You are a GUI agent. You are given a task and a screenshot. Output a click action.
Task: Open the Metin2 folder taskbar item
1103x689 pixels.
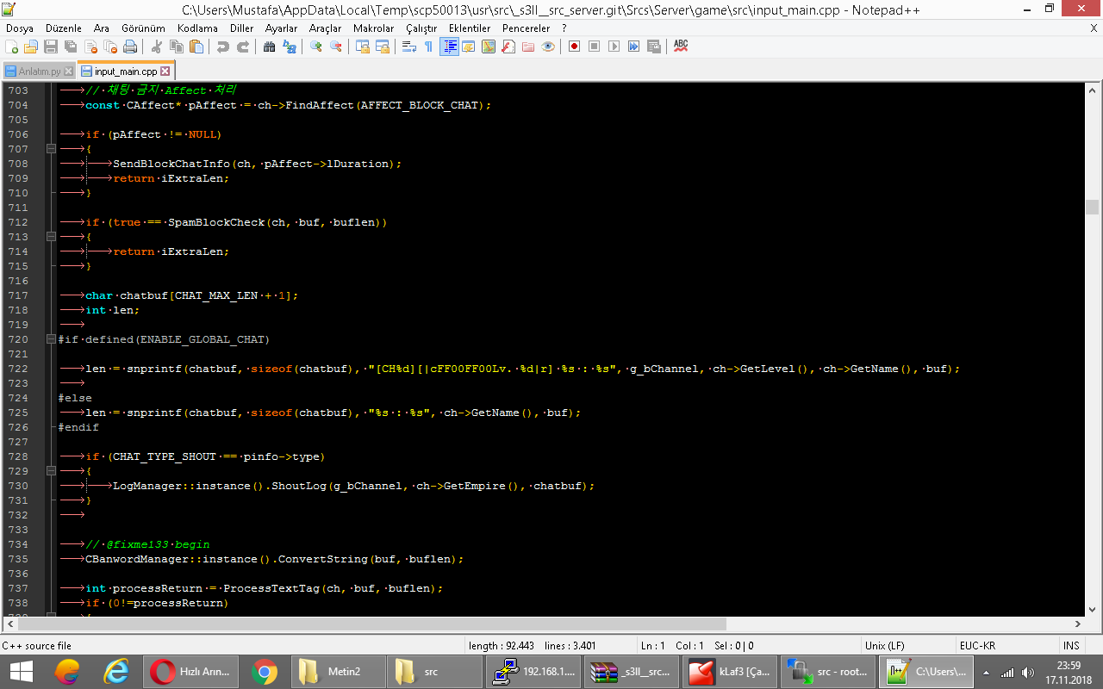coord(337,672)
